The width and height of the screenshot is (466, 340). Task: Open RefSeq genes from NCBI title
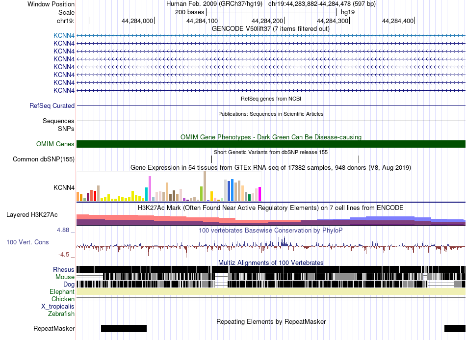pyautogui.click(x=271, y=99)
